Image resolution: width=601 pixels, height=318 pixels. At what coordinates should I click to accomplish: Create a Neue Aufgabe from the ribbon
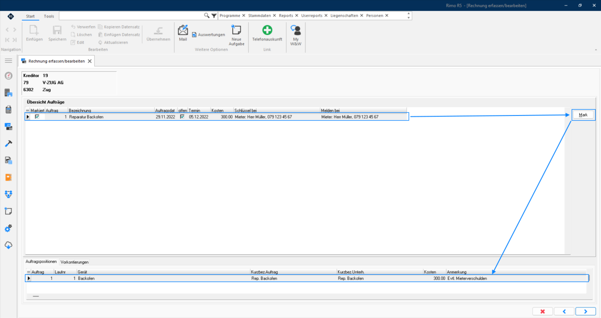(236, 35)
